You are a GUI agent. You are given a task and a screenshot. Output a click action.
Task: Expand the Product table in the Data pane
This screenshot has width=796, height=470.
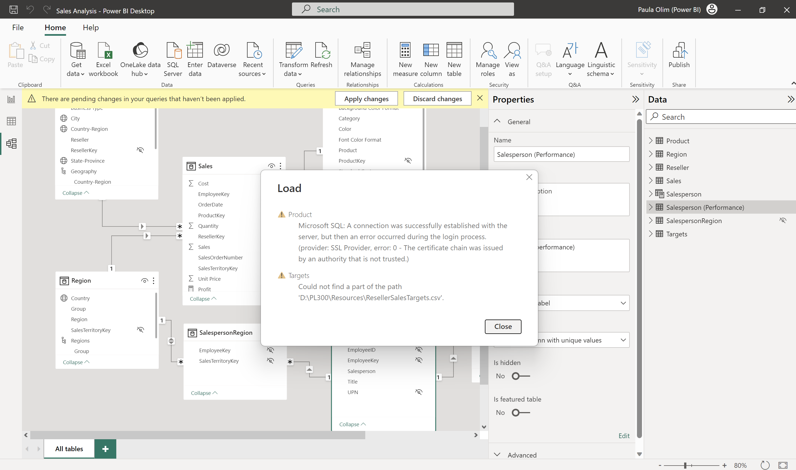tap(651, 141)
